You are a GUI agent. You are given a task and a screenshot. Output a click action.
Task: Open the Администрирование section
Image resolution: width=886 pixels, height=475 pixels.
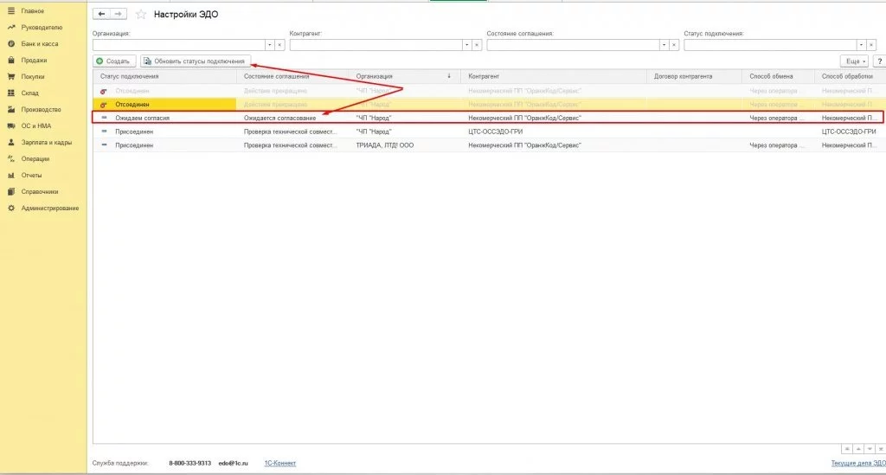tap(49, 208)
